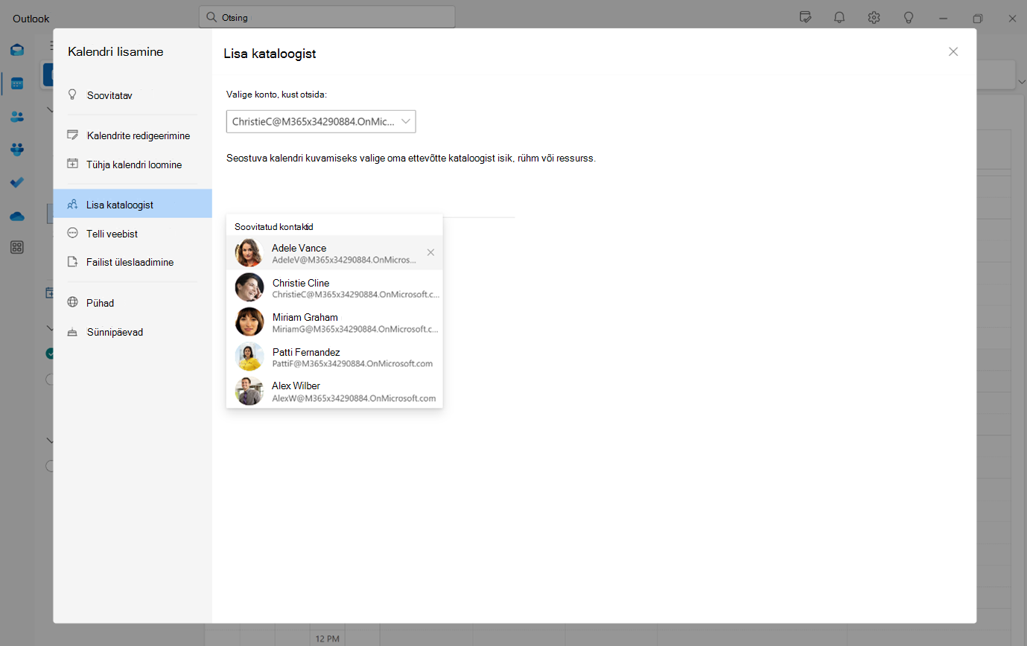Click the AdeleV@M365x34290884 email address text
1027x646 pixels.
point(344,260)
